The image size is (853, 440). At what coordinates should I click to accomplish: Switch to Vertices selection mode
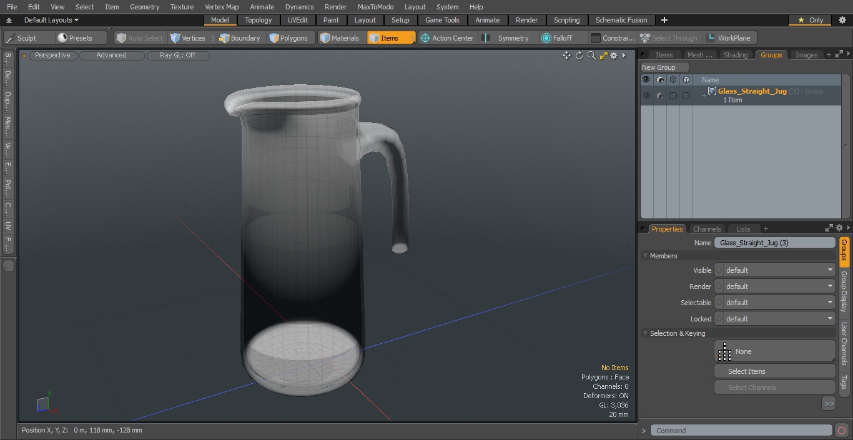tap(192, 38)
